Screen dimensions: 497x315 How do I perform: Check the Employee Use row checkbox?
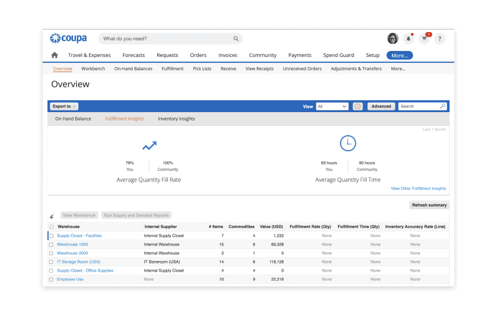point(51,279)
